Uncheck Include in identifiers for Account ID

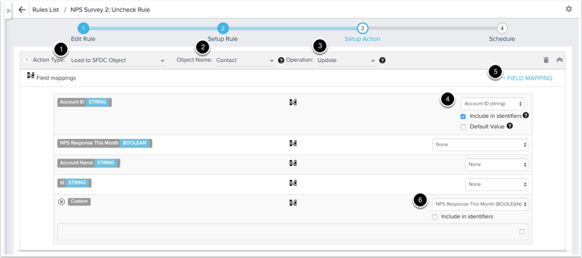[463, 116]
